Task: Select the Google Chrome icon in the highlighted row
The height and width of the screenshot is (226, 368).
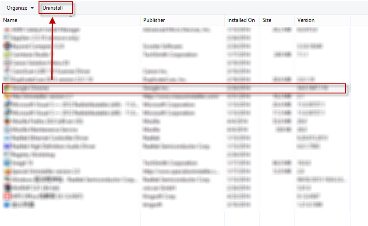Action: tap(7, 88)
